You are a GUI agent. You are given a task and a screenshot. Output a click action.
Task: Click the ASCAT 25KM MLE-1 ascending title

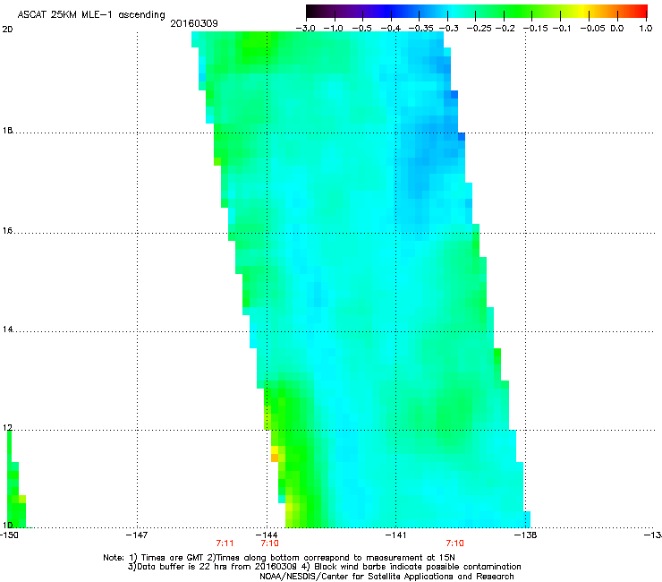(x=91, y=15)
